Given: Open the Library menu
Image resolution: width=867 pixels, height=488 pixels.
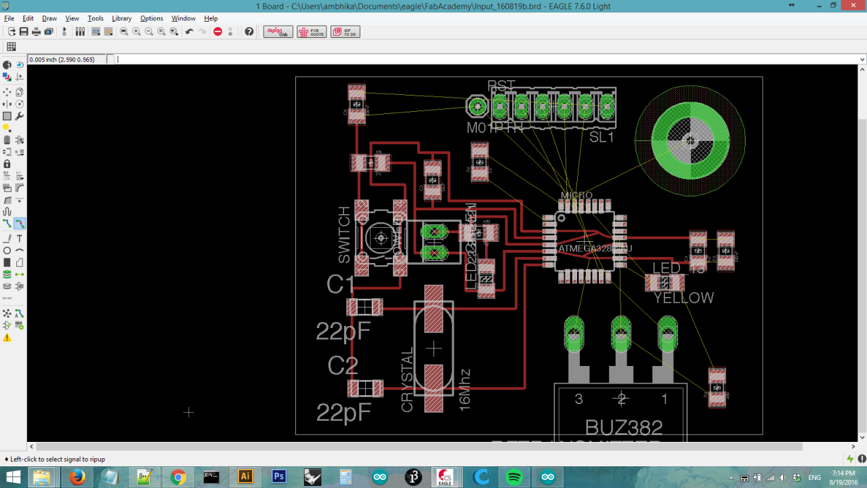Looking at the screenshot, I should pos(122,18).
